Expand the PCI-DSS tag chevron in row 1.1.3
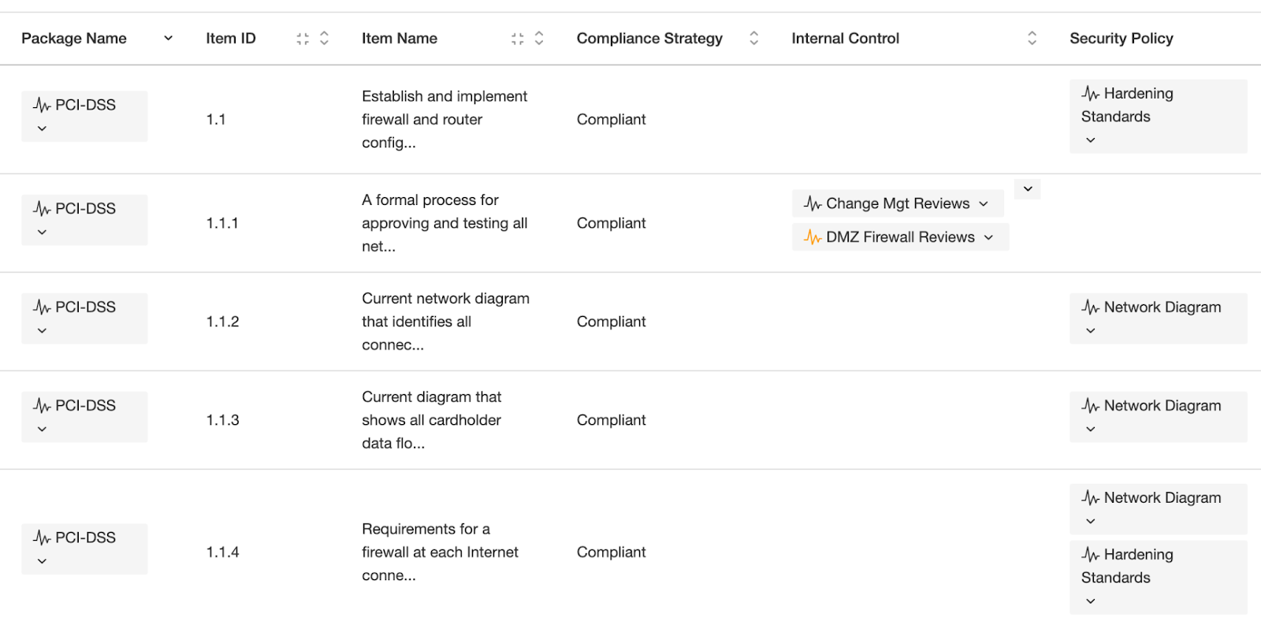 [42, 429]
